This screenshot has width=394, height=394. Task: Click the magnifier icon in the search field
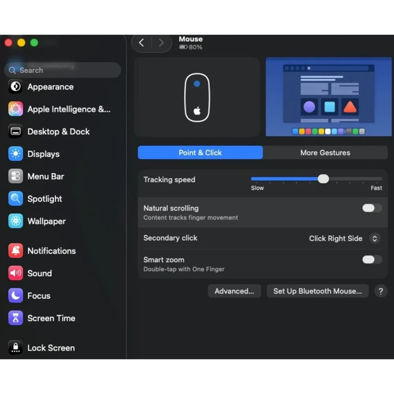pyautogui.click(x=12, y=71)
